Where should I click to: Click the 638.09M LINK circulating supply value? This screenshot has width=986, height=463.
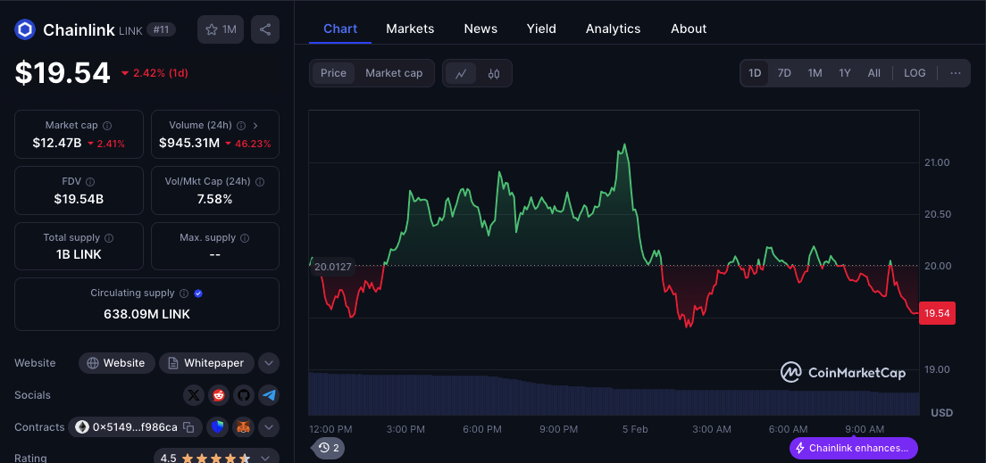pos(146,314)
